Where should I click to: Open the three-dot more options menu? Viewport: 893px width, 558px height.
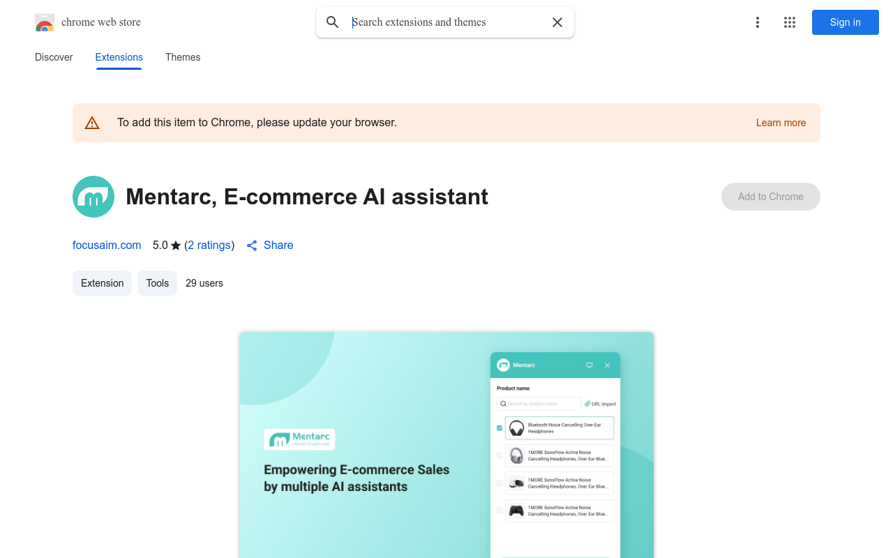[x=758, y=22]
